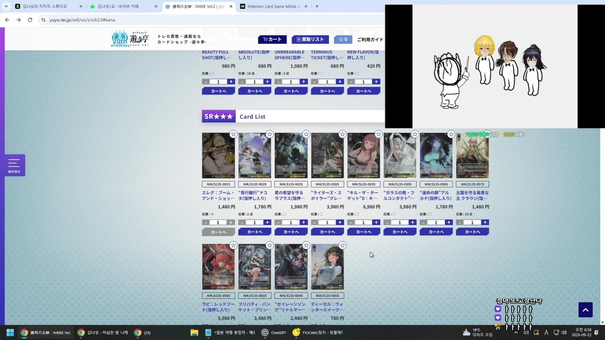Increase quantity for card NIK/S135-056S
Image resolution: width=605 pixels, height=340 pixels.
pyautogui.click(x=449, y=222)
